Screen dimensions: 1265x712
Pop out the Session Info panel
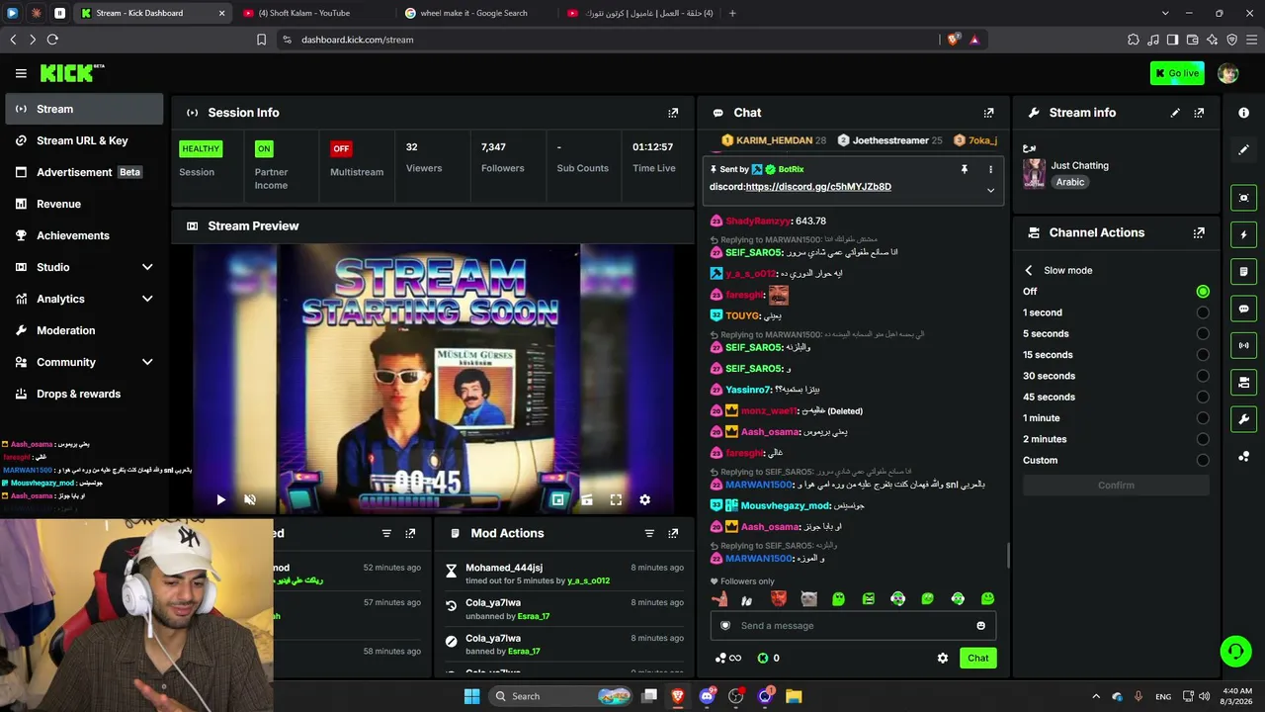coord(673,113)
